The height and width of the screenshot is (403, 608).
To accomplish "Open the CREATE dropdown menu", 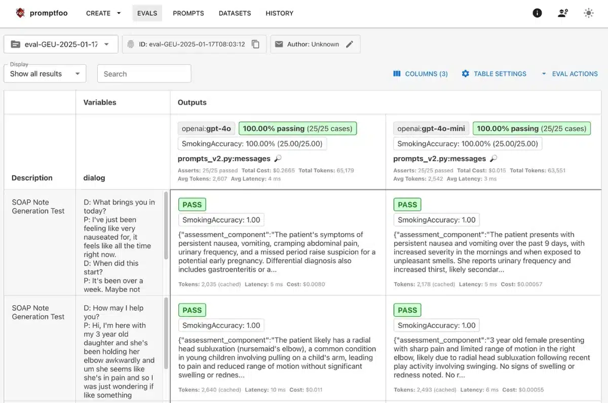I will pyautogui.click(x=103, y=13).
